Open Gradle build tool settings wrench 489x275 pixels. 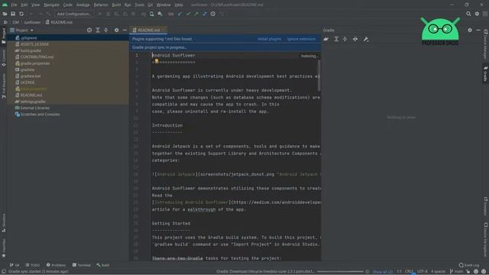click(366, 39)
